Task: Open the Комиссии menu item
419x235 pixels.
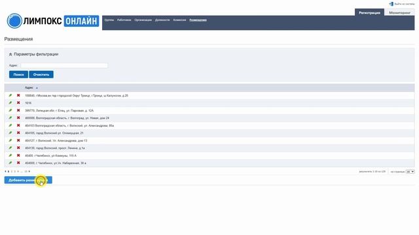Action: [179, 20]
